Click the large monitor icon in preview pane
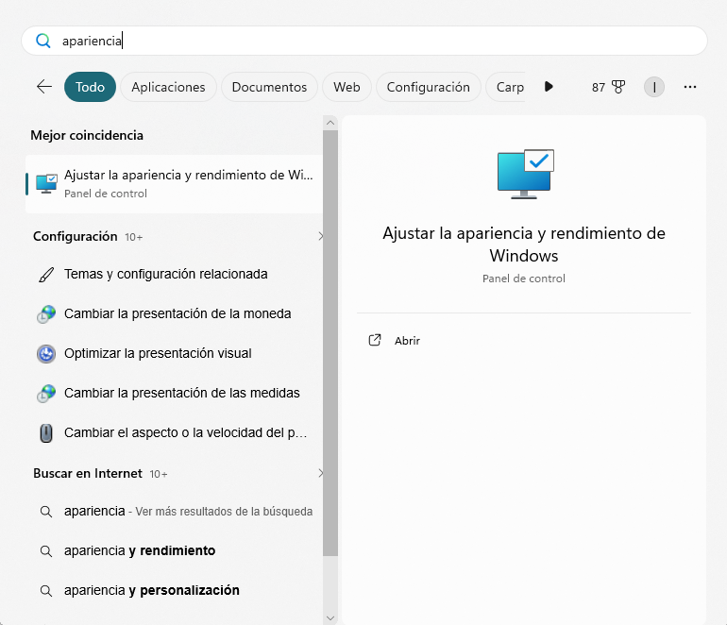727x625 pixels. pos(525,175)
